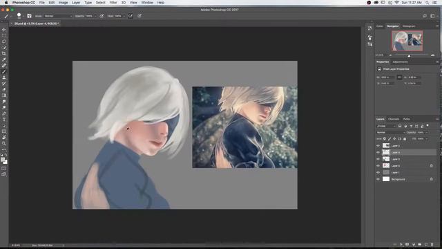Select the Zoom tool

coord(4,143)
